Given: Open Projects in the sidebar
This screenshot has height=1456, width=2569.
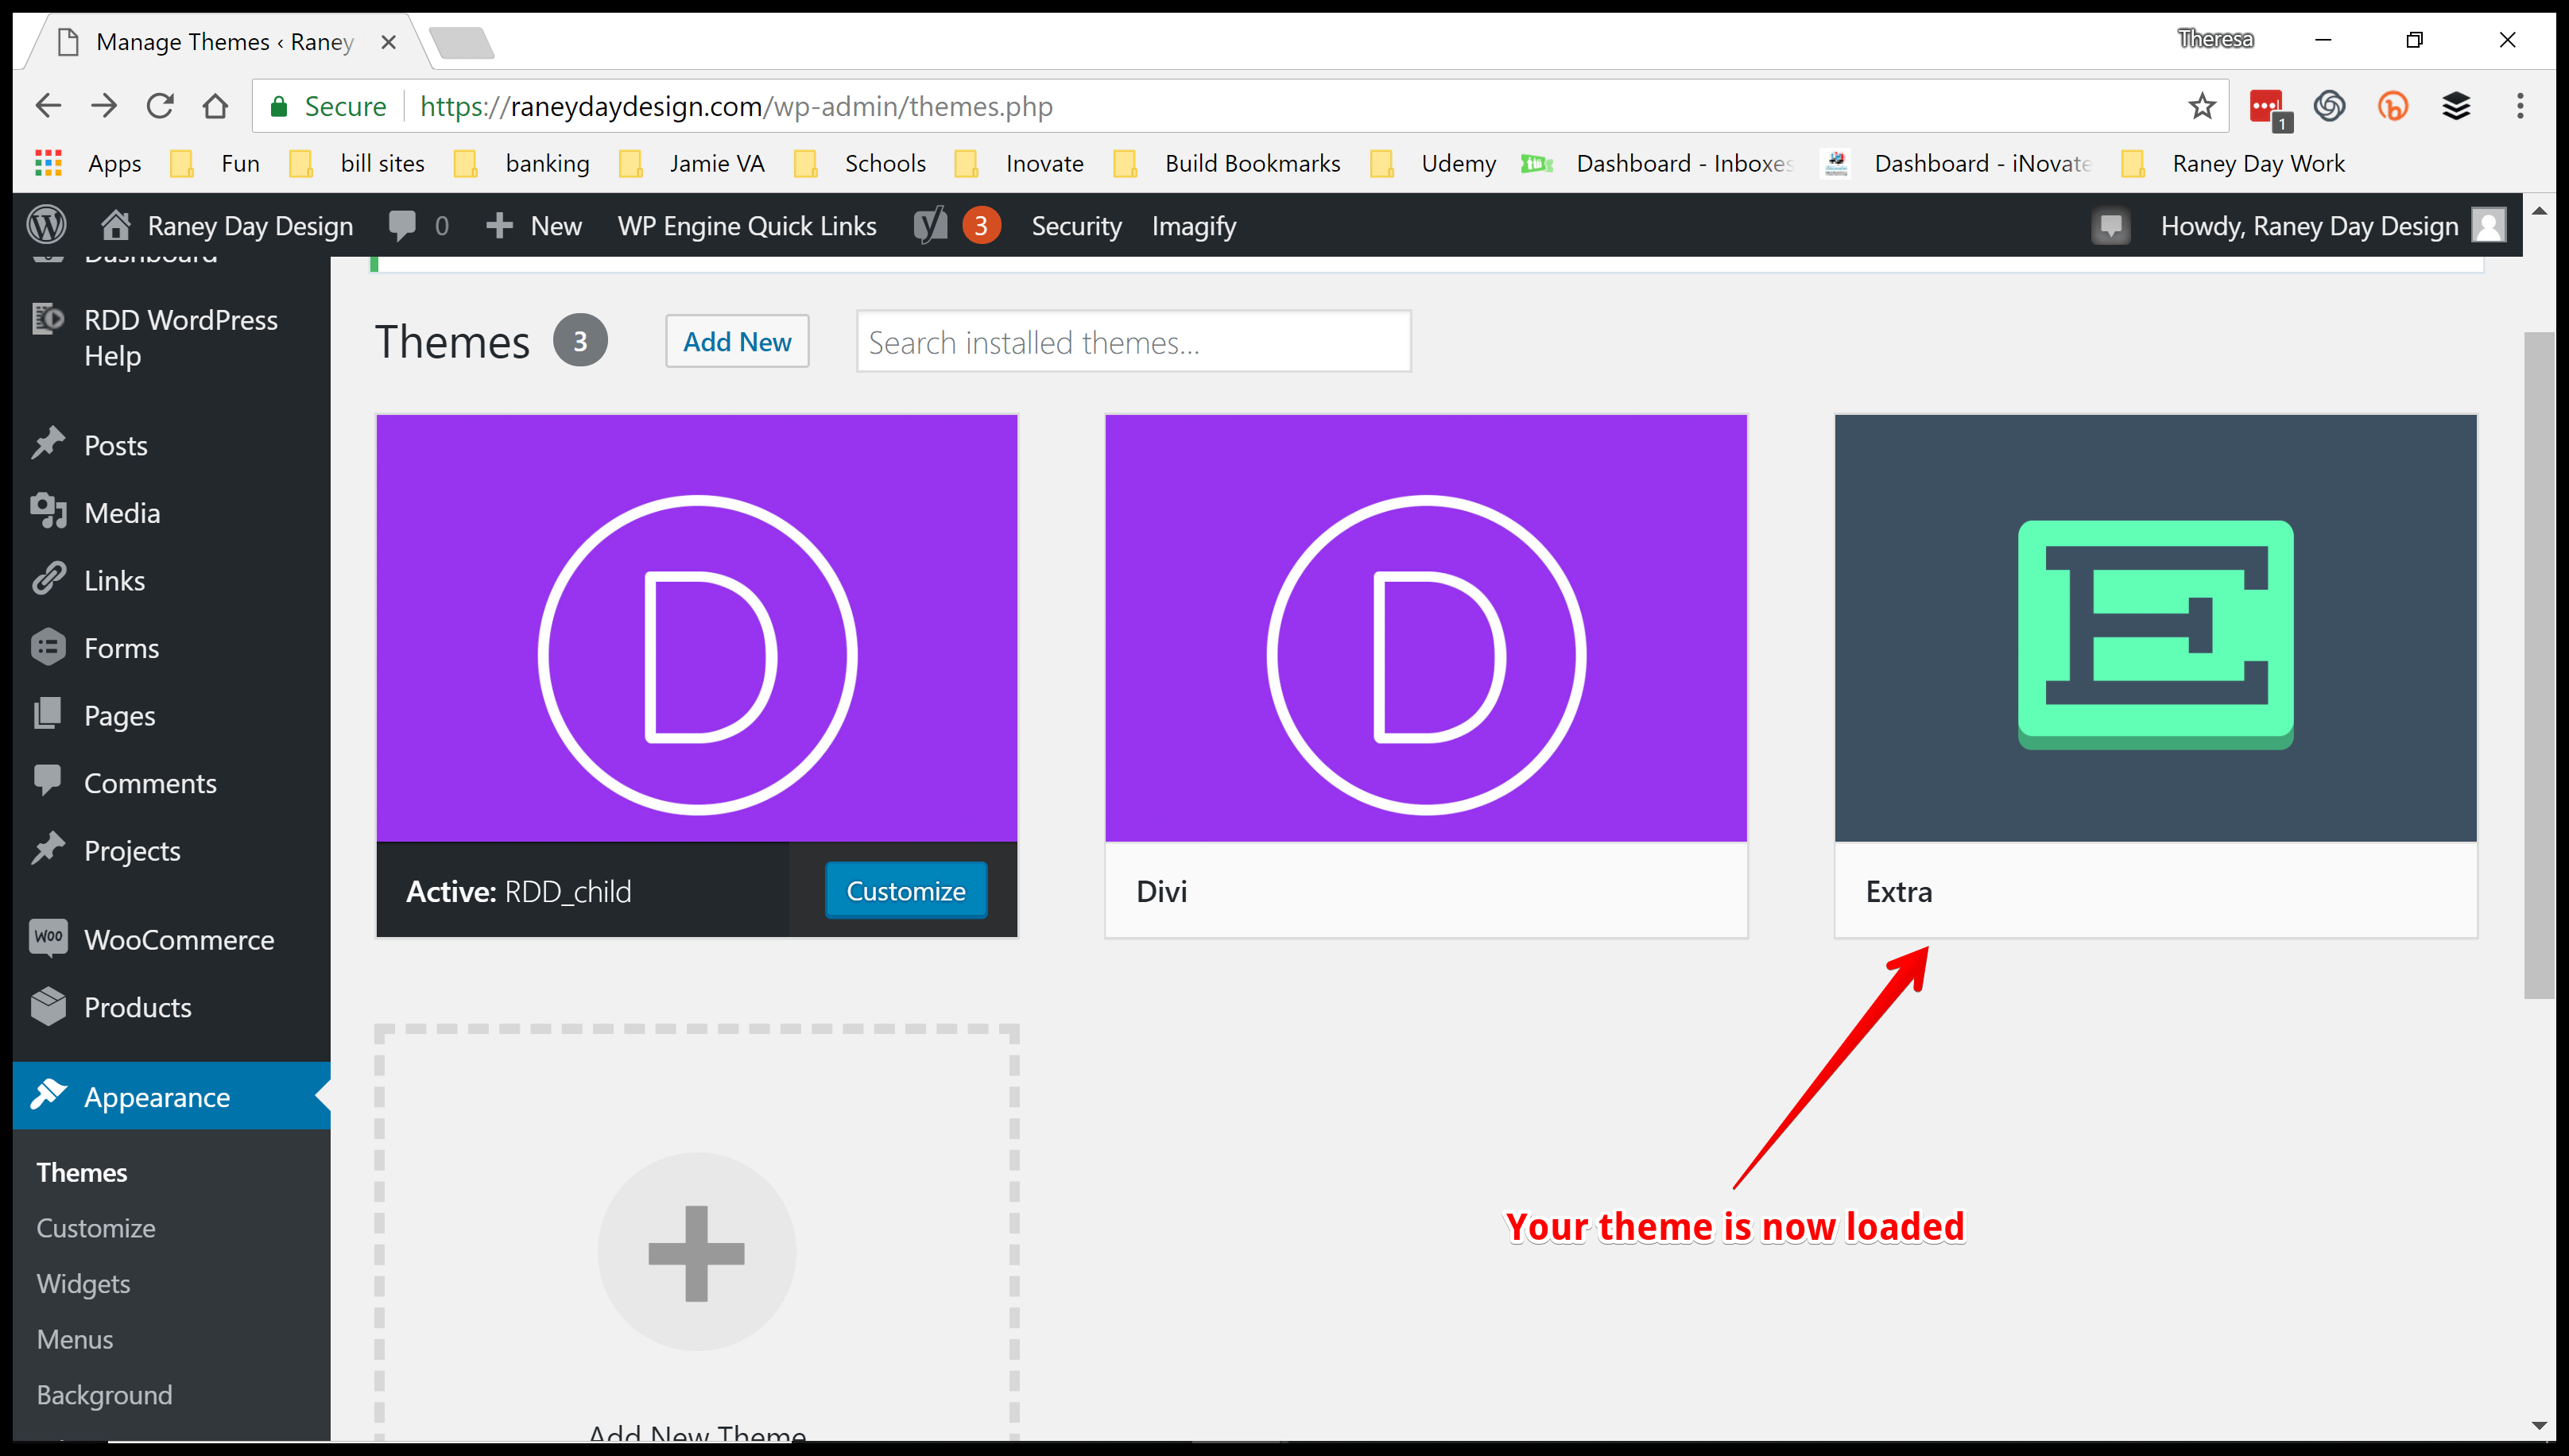Looking at the screenshot, I should point(171,851).
